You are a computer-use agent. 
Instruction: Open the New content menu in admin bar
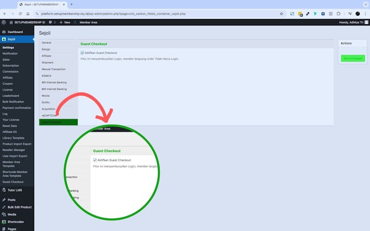point(64,22)
